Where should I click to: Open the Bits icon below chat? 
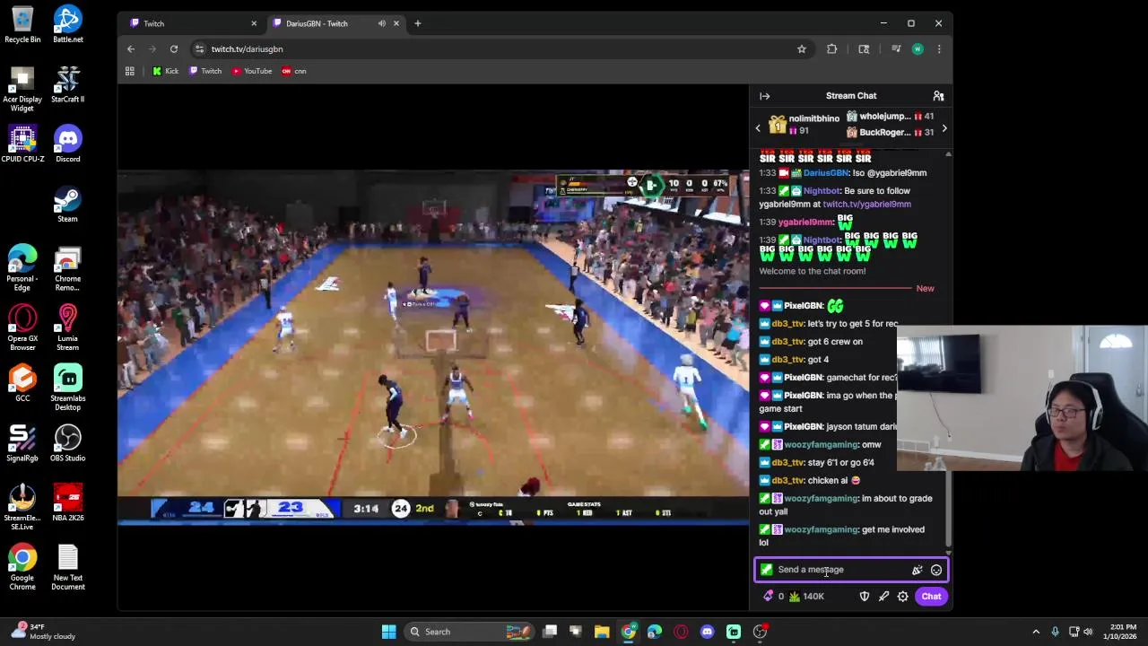click(x=768, y=597)
